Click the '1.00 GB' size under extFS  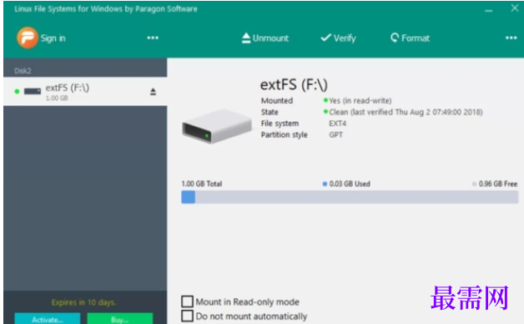[x=57, y=98]
